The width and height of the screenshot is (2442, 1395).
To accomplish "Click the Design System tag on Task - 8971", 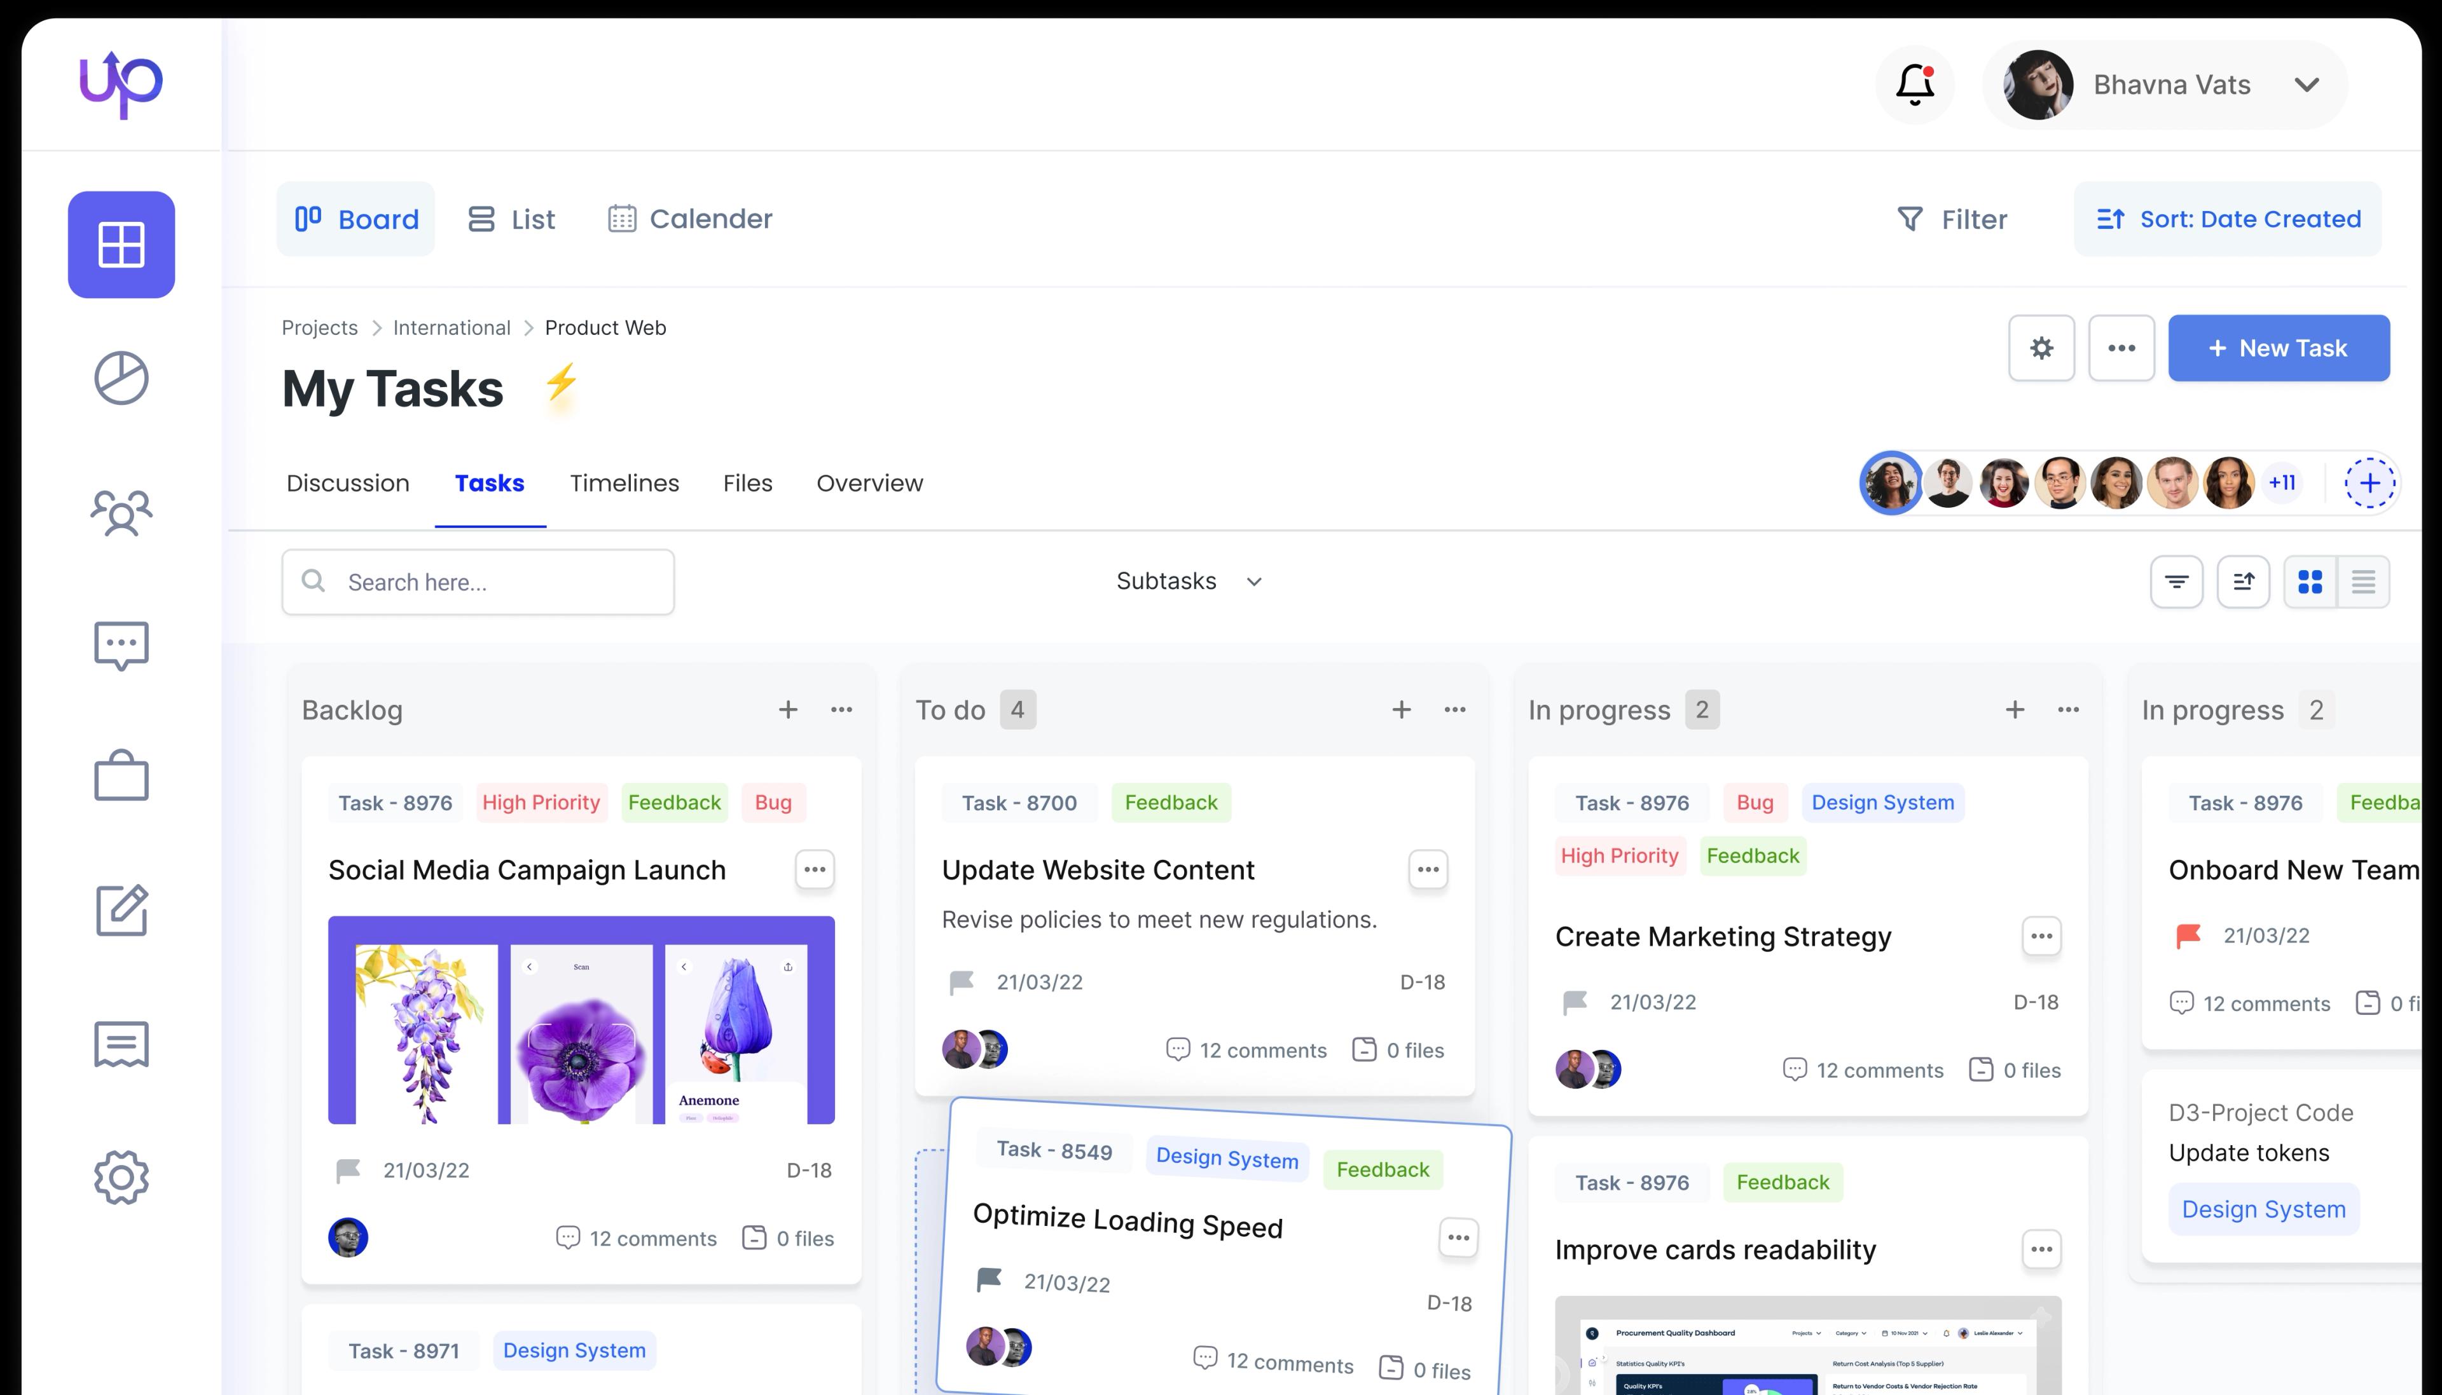I will (x=574, y=1350).
